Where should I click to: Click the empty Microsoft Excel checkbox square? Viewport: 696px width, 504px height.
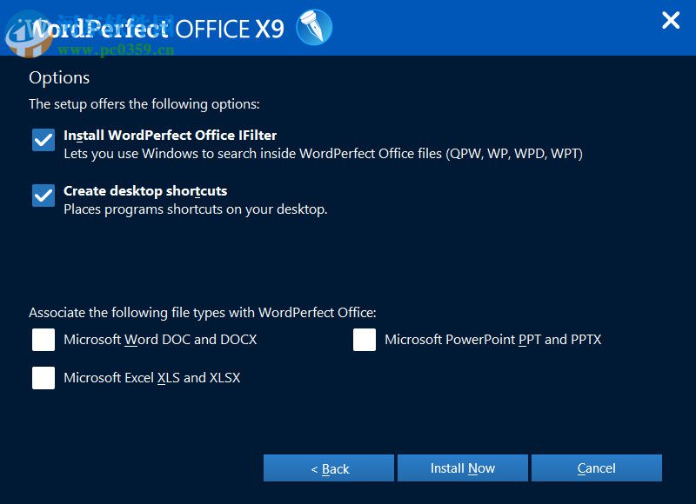click(x=43, y=378)
